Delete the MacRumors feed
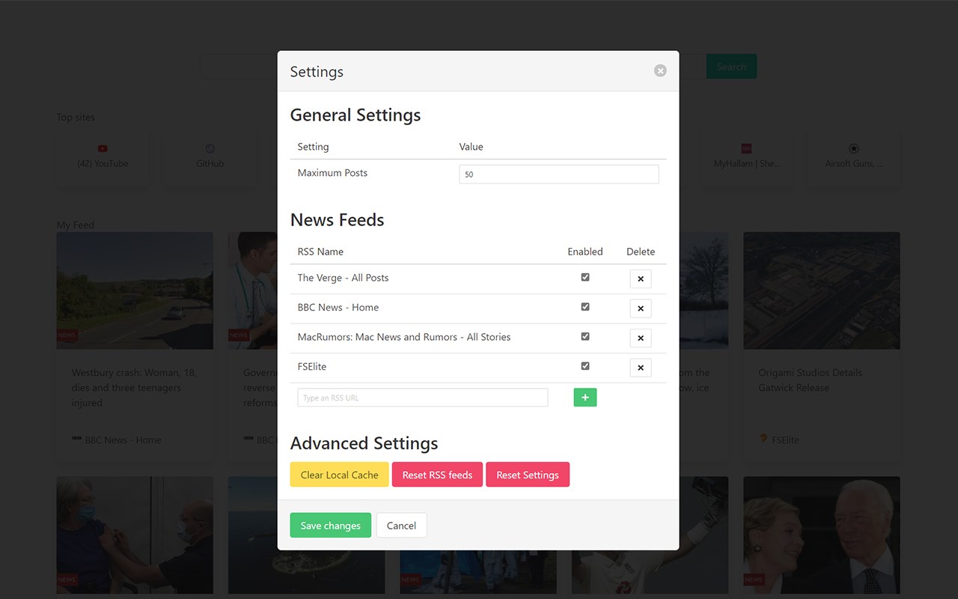 (641, 338)
